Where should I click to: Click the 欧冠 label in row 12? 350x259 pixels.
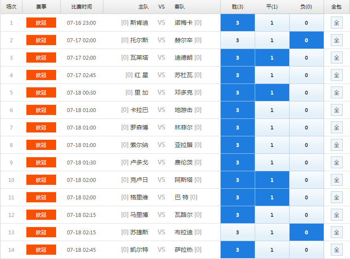point(41,215)
